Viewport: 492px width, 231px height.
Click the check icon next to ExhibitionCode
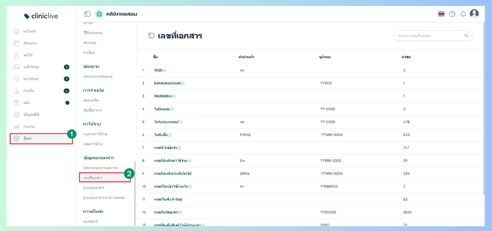[x=183, y=83]
